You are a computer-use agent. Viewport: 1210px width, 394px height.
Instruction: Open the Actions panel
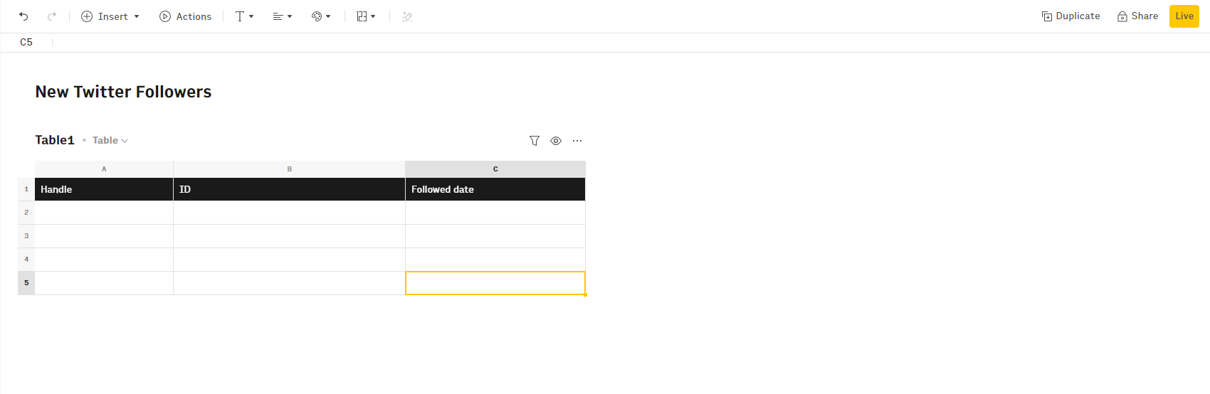click(x=186, y=16)
